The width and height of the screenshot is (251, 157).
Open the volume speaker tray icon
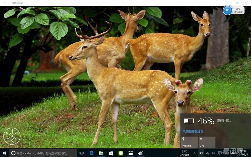213,153
